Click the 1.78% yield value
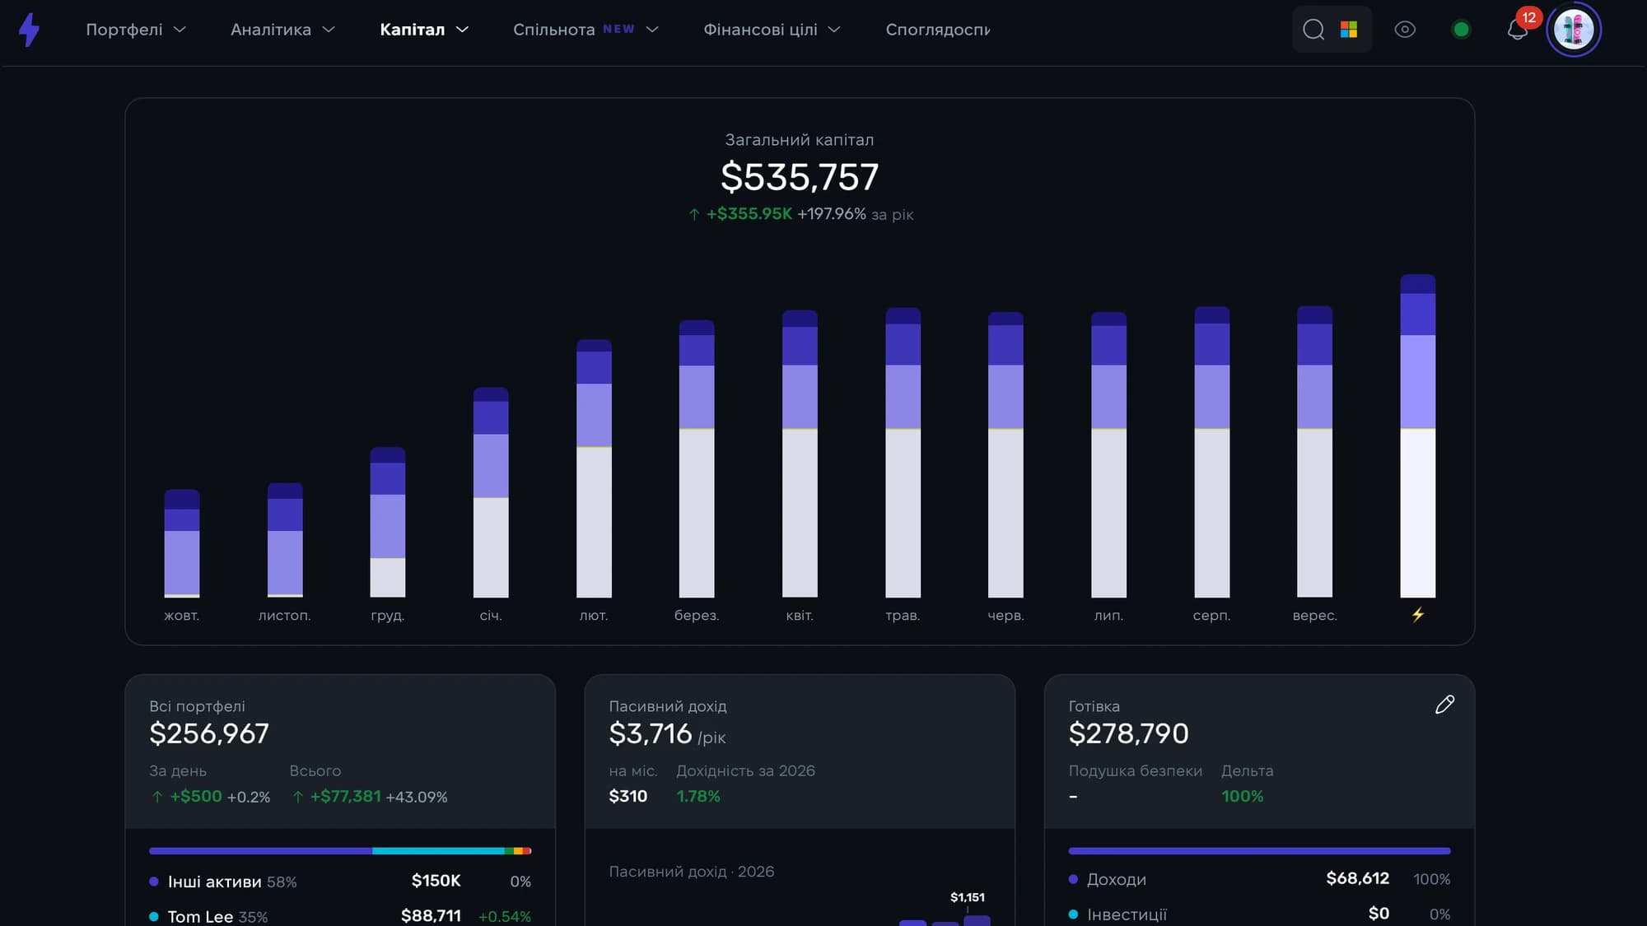 [698, 796]
